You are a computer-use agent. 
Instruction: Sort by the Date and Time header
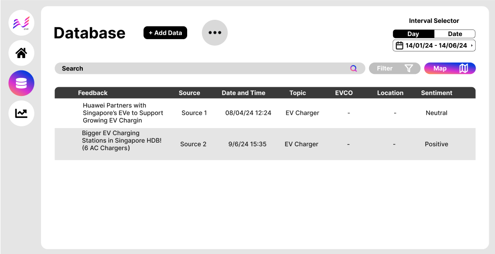tap(244, 93)
